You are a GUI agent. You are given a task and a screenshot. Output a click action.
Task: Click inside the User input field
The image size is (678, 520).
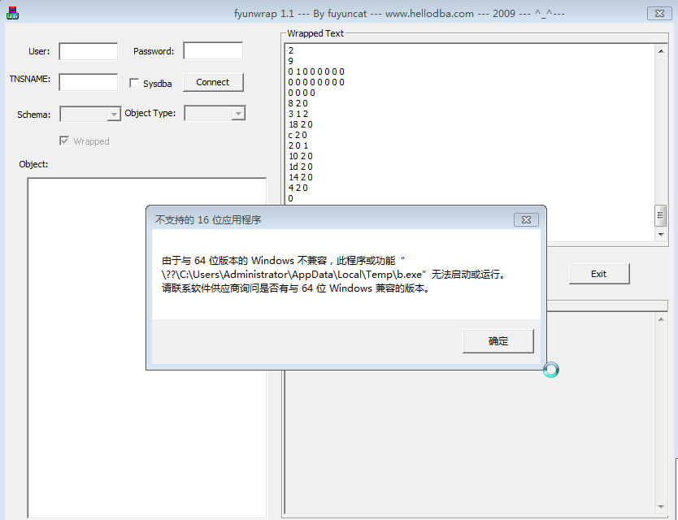(x=87, y=50)
